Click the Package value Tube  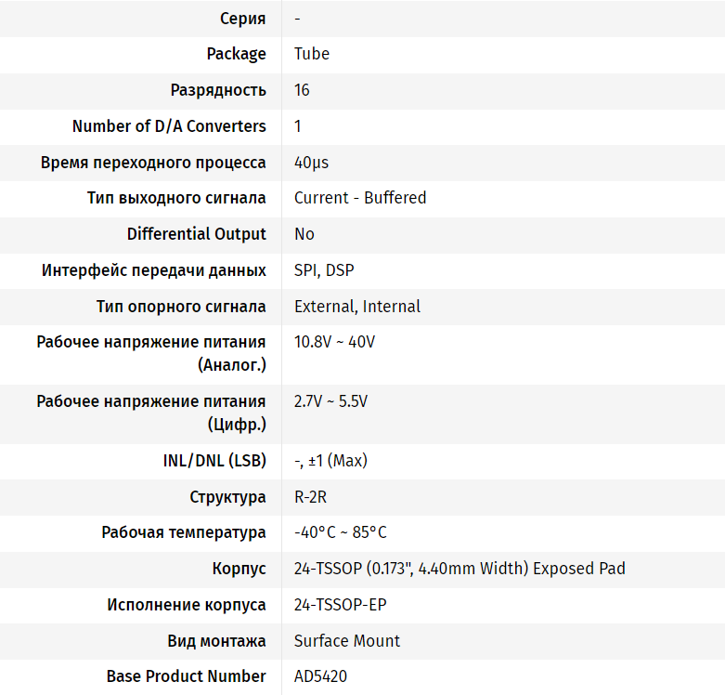coord(312,54)
